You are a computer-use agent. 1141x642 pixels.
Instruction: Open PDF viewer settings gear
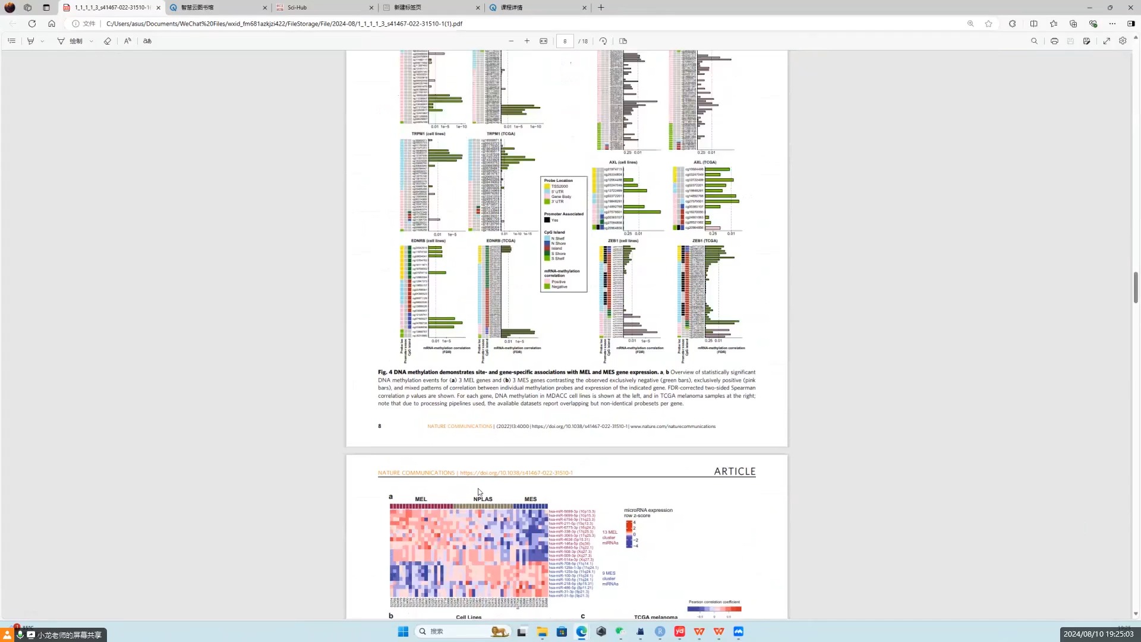[1123, 41]
